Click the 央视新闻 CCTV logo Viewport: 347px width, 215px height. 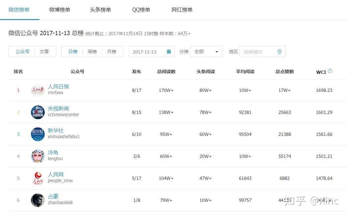[37, 112]
